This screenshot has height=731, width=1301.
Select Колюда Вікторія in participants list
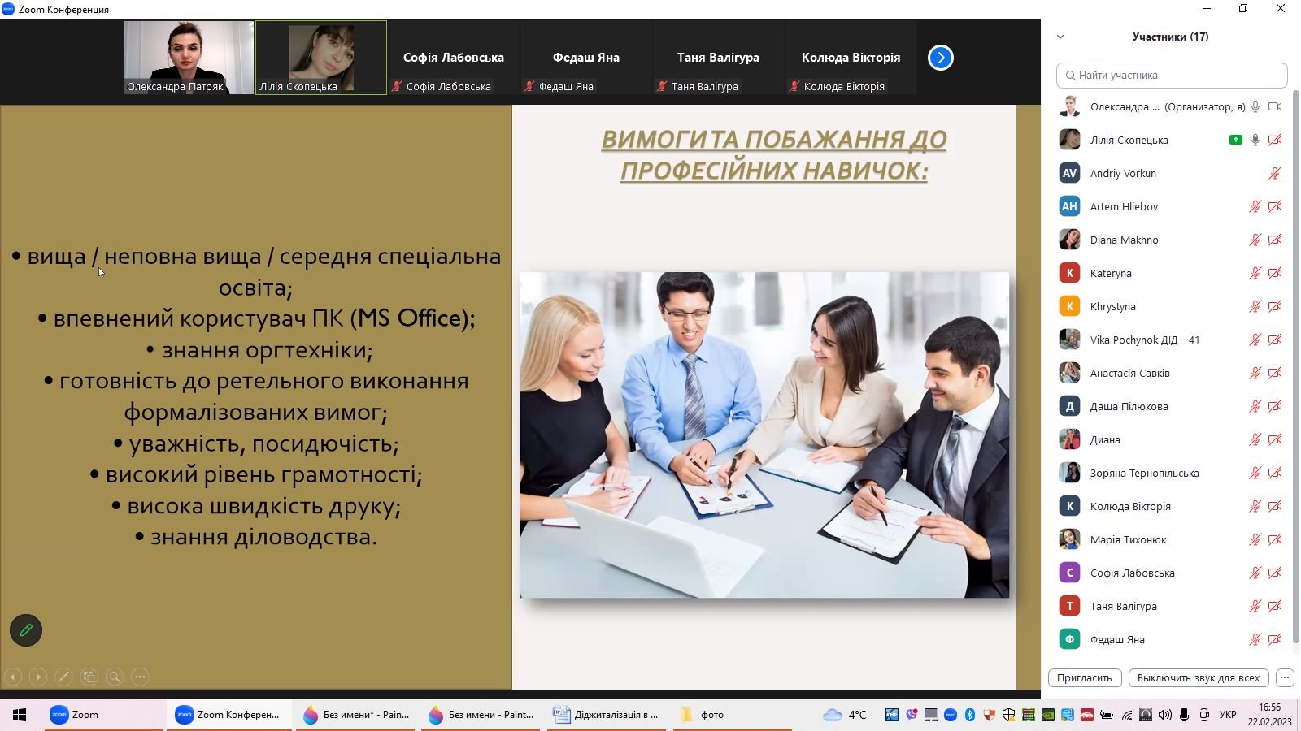coord(1172,506)
